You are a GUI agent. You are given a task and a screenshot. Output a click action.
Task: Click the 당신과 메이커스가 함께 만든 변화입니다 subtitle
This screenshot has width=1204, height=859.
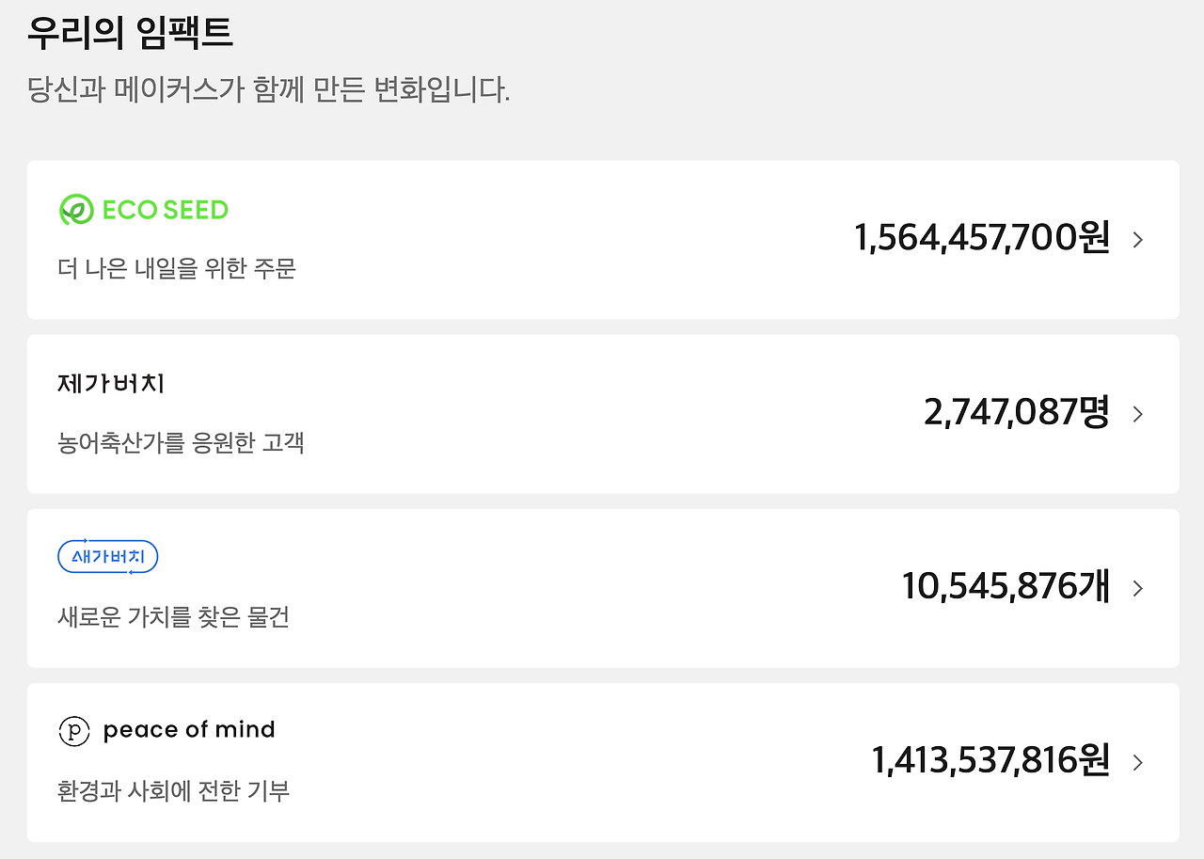(x=269, y=91)
